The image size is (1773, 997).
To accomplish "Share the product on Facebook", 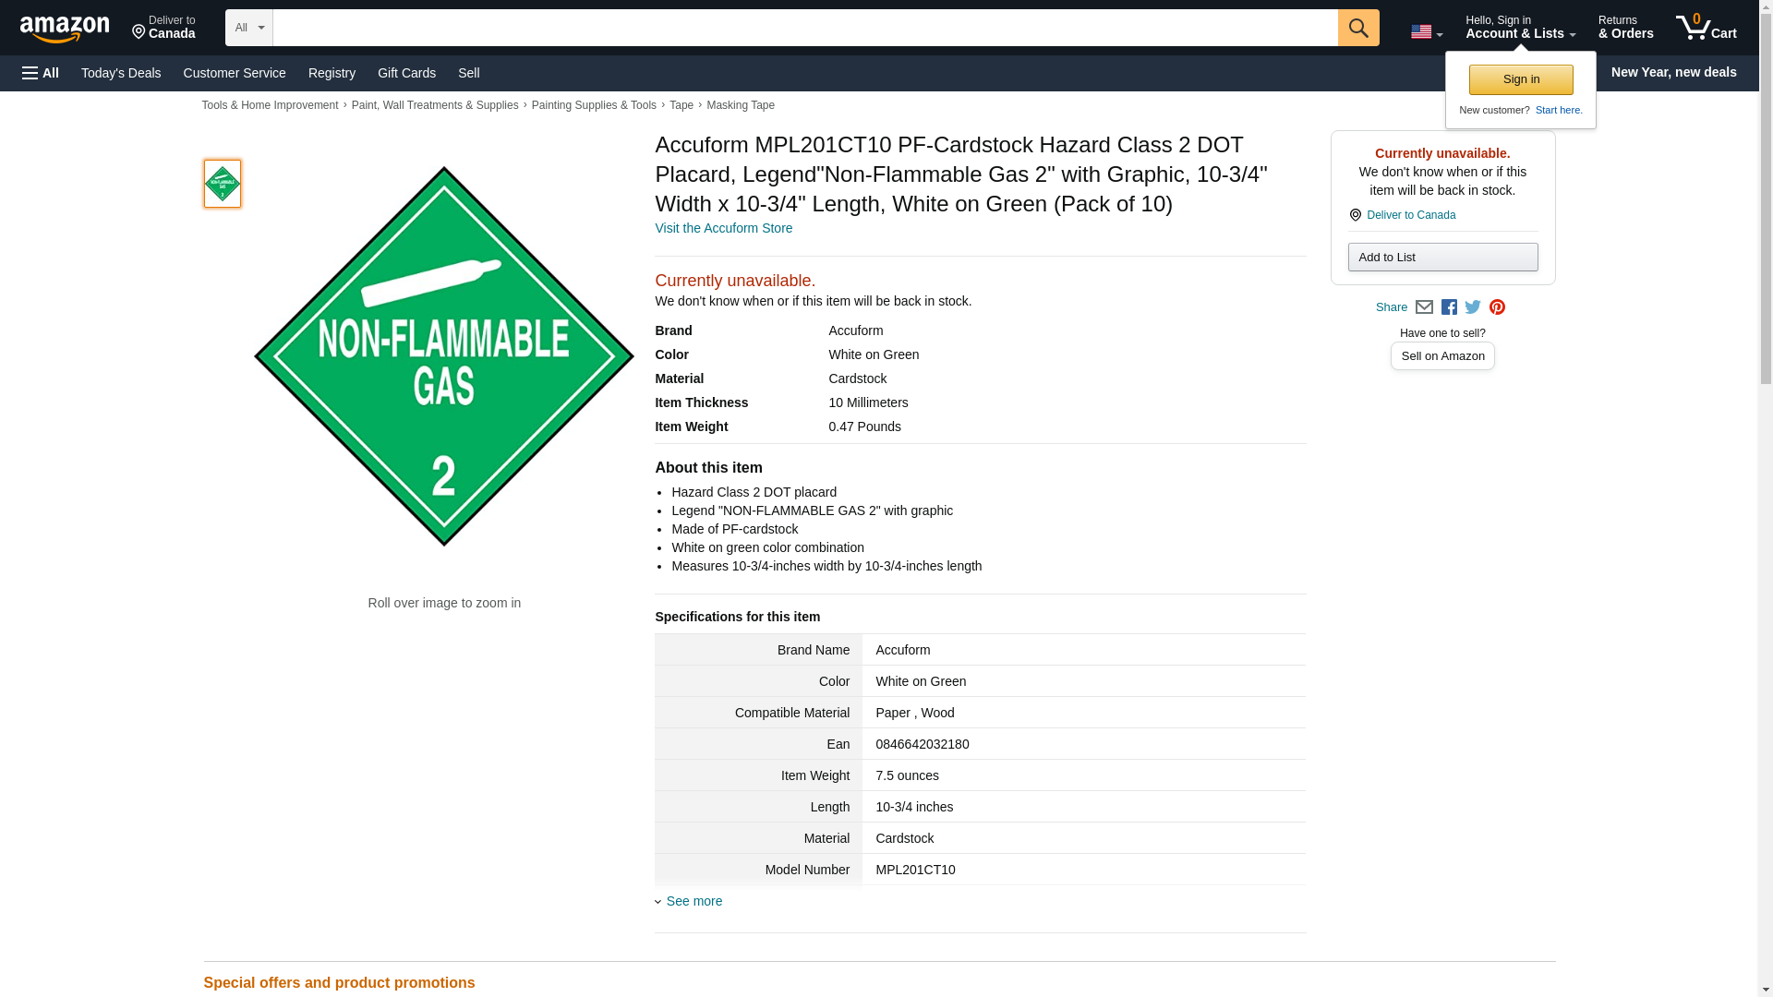I will pyautogui.click(x=1449, y=307).
